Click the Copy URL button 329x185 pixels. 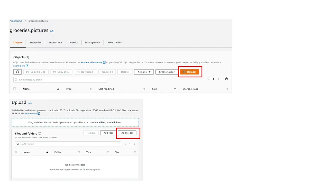(61, 72)
